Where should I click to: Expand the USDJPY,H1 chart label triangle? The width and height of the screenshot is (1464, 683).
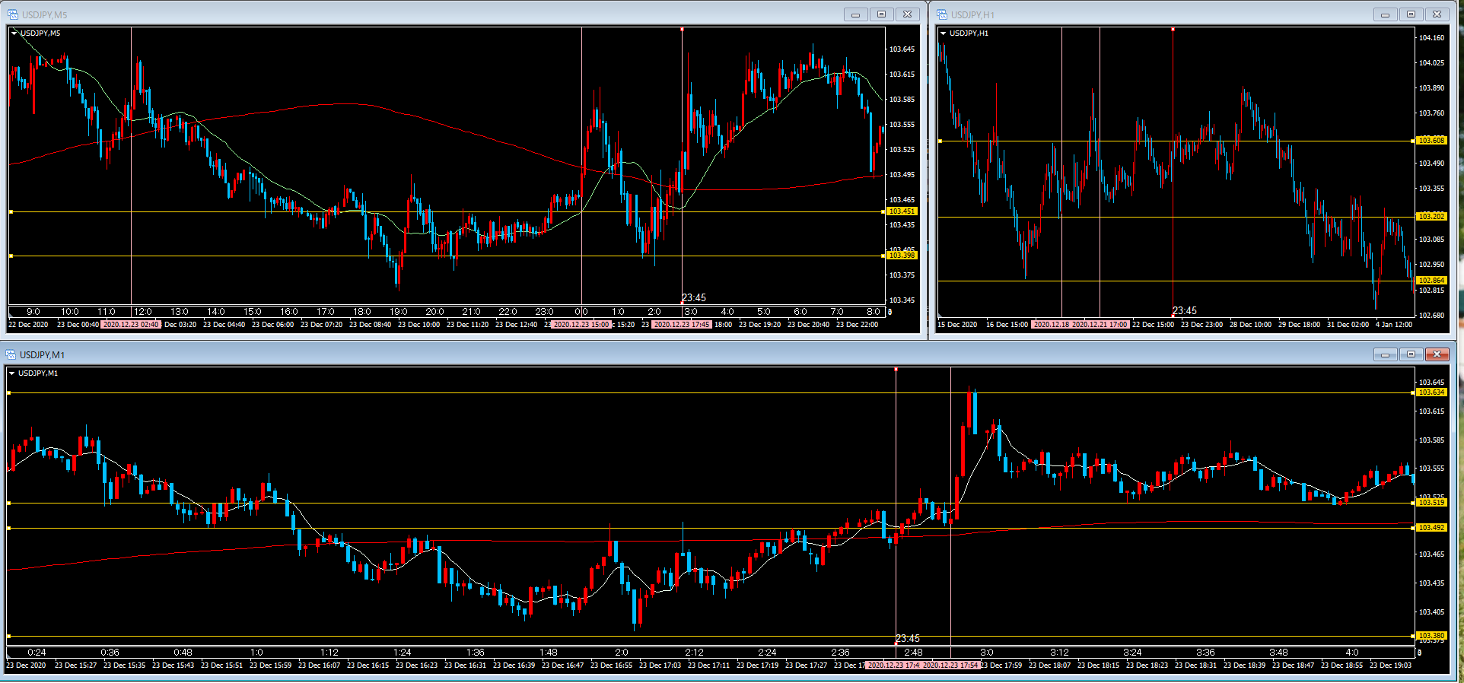pos(943,33)
